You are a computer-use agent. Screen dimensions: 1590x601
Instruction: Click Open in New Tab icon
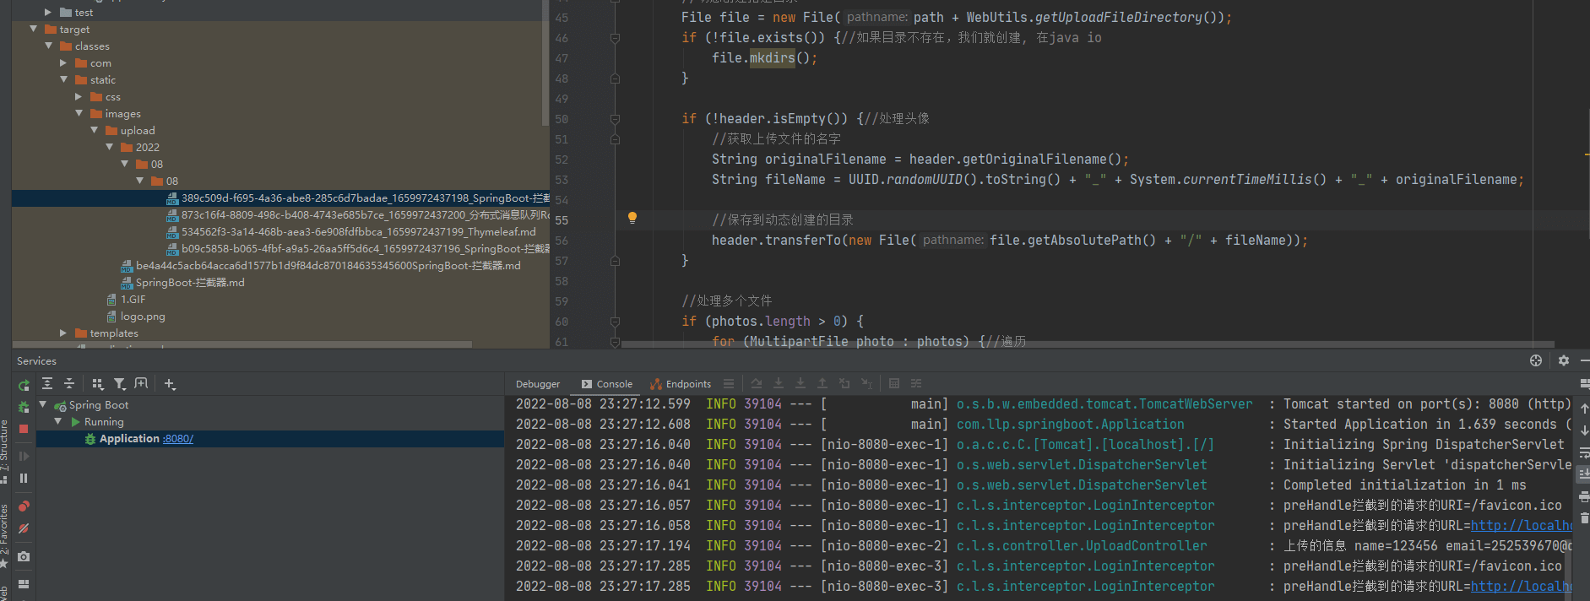tap(141, 383)
